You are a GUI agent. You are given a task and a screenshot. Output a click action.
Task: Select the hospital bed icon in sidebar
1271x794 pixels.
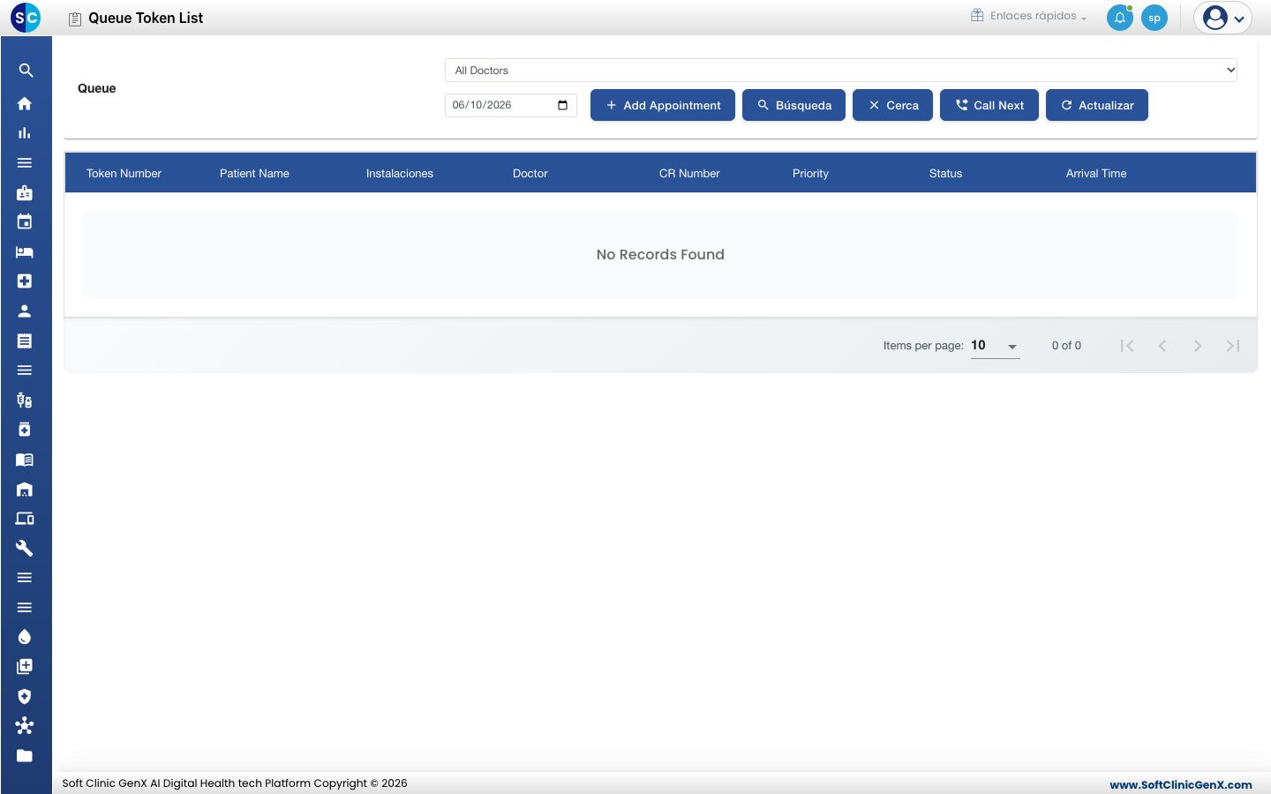pos(25,251)
